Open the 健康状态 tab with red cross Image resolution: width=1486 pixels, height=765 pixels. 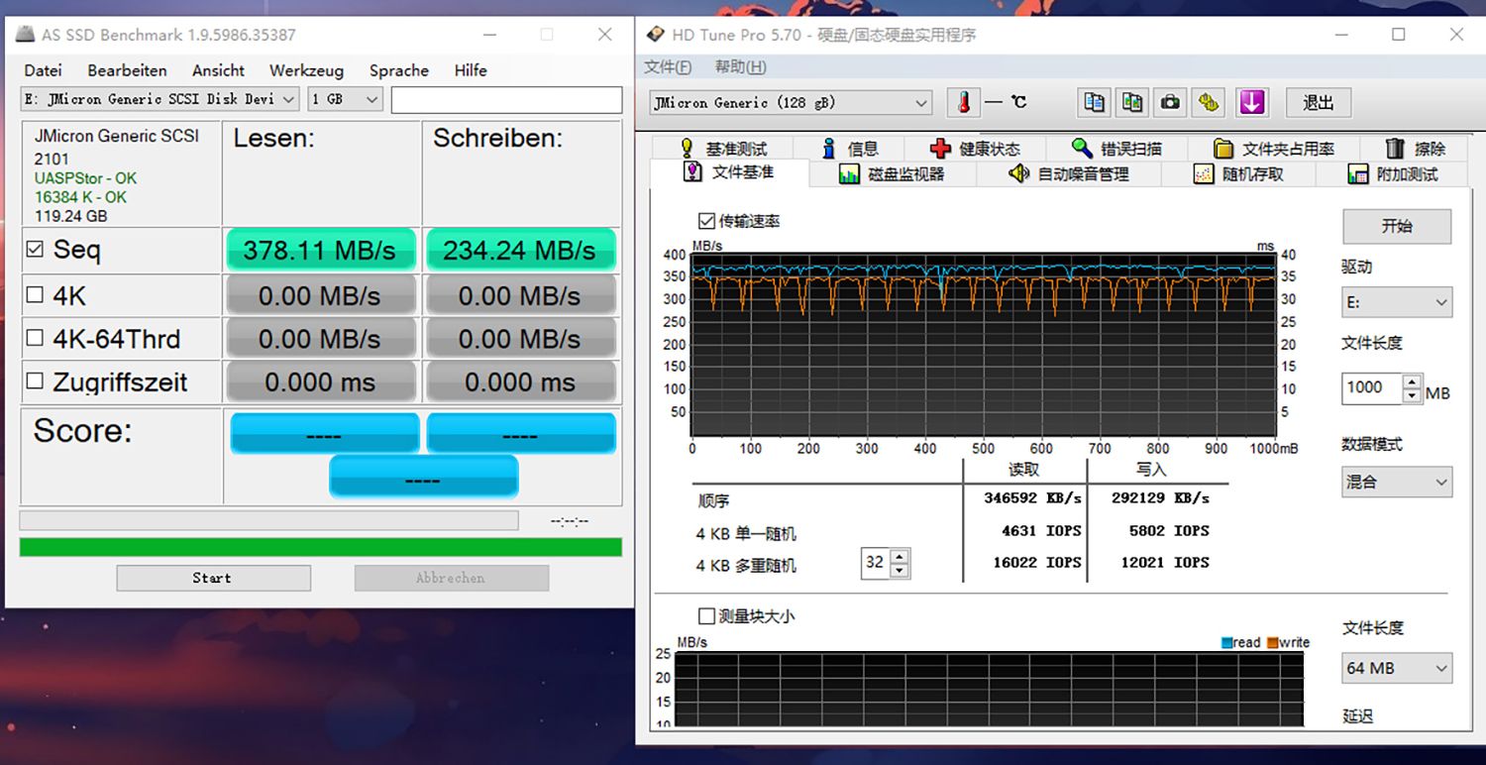pos(975,149)
